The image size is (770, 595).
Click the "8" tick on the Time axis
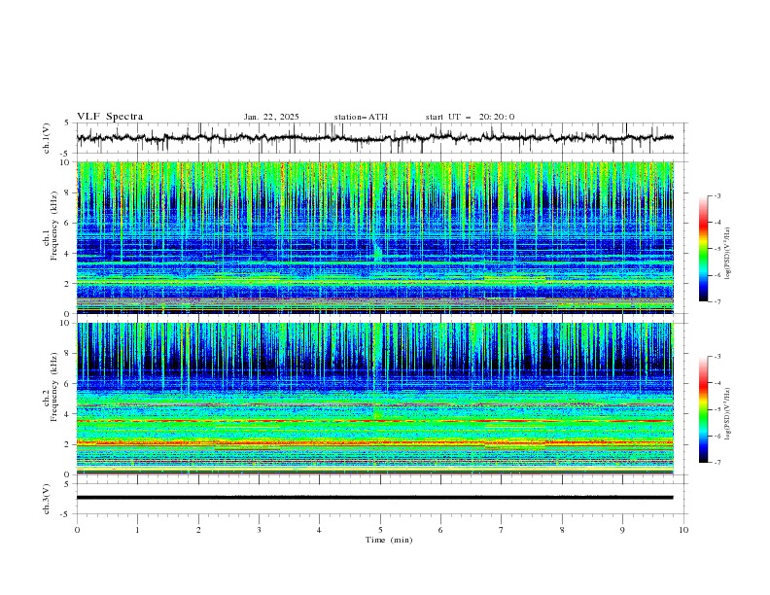coord(562,530)
